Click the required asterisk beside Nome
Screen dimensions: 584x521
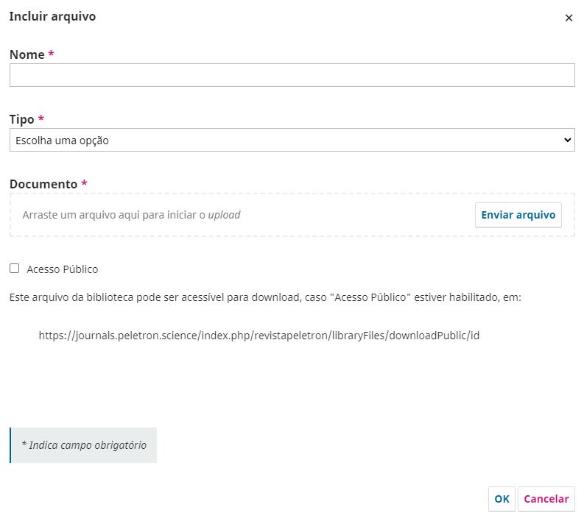pyautogui.click(x=52, y=54)
